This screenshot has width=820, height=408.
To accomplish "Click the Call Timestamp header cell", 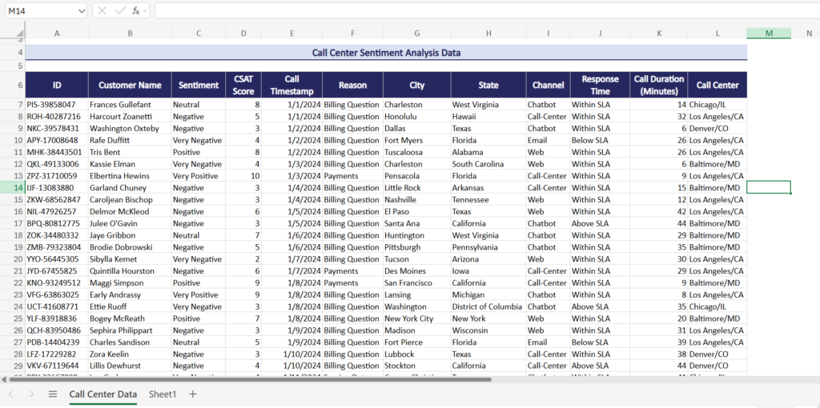I will [x=291, y=85].
